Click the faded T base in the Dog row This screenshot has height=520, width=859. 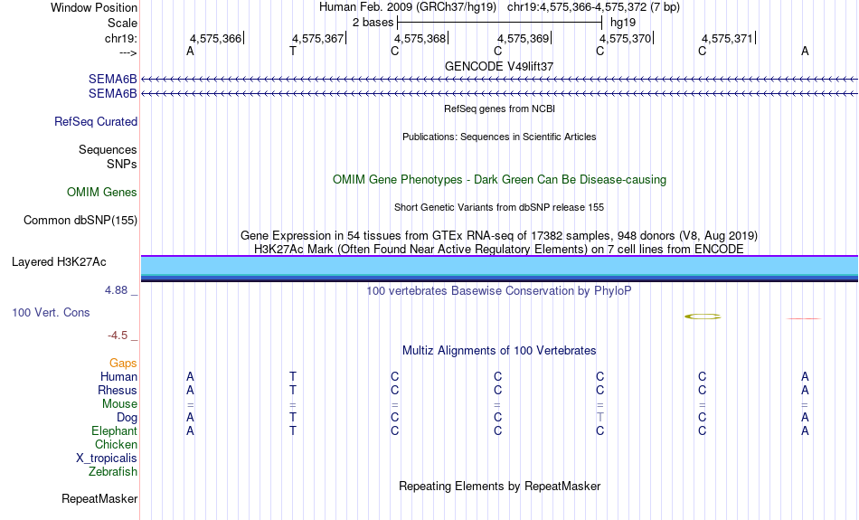tap(599, 418)
